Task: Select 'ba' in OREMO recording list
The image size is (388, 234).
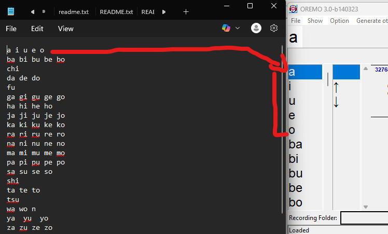Action: [x=305, y=144]
